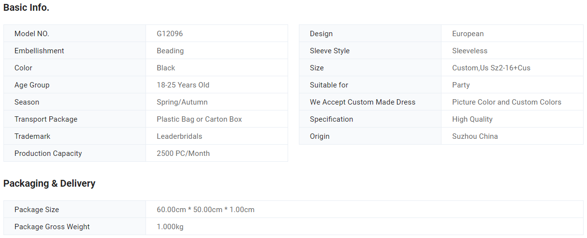Select the Sleeveless sleeve style value
587x238 pixels.
click(x=470, y=51)
